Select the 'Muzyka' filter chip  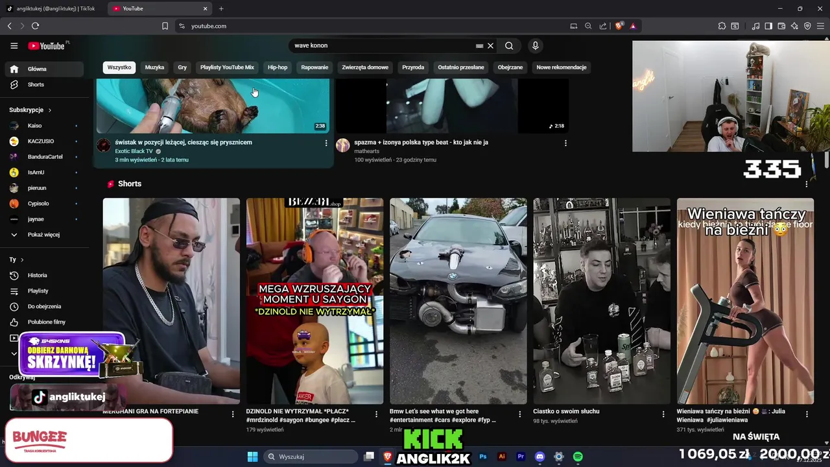coord(154,67)
